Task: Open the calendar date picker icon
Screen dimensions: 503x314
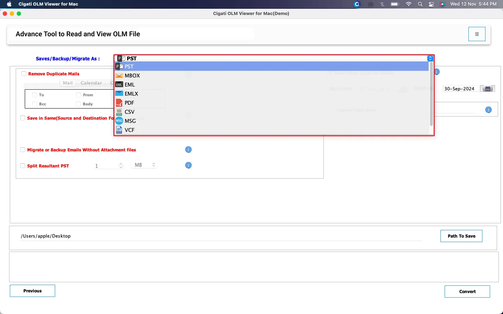Action: click(x=488, y=89)
